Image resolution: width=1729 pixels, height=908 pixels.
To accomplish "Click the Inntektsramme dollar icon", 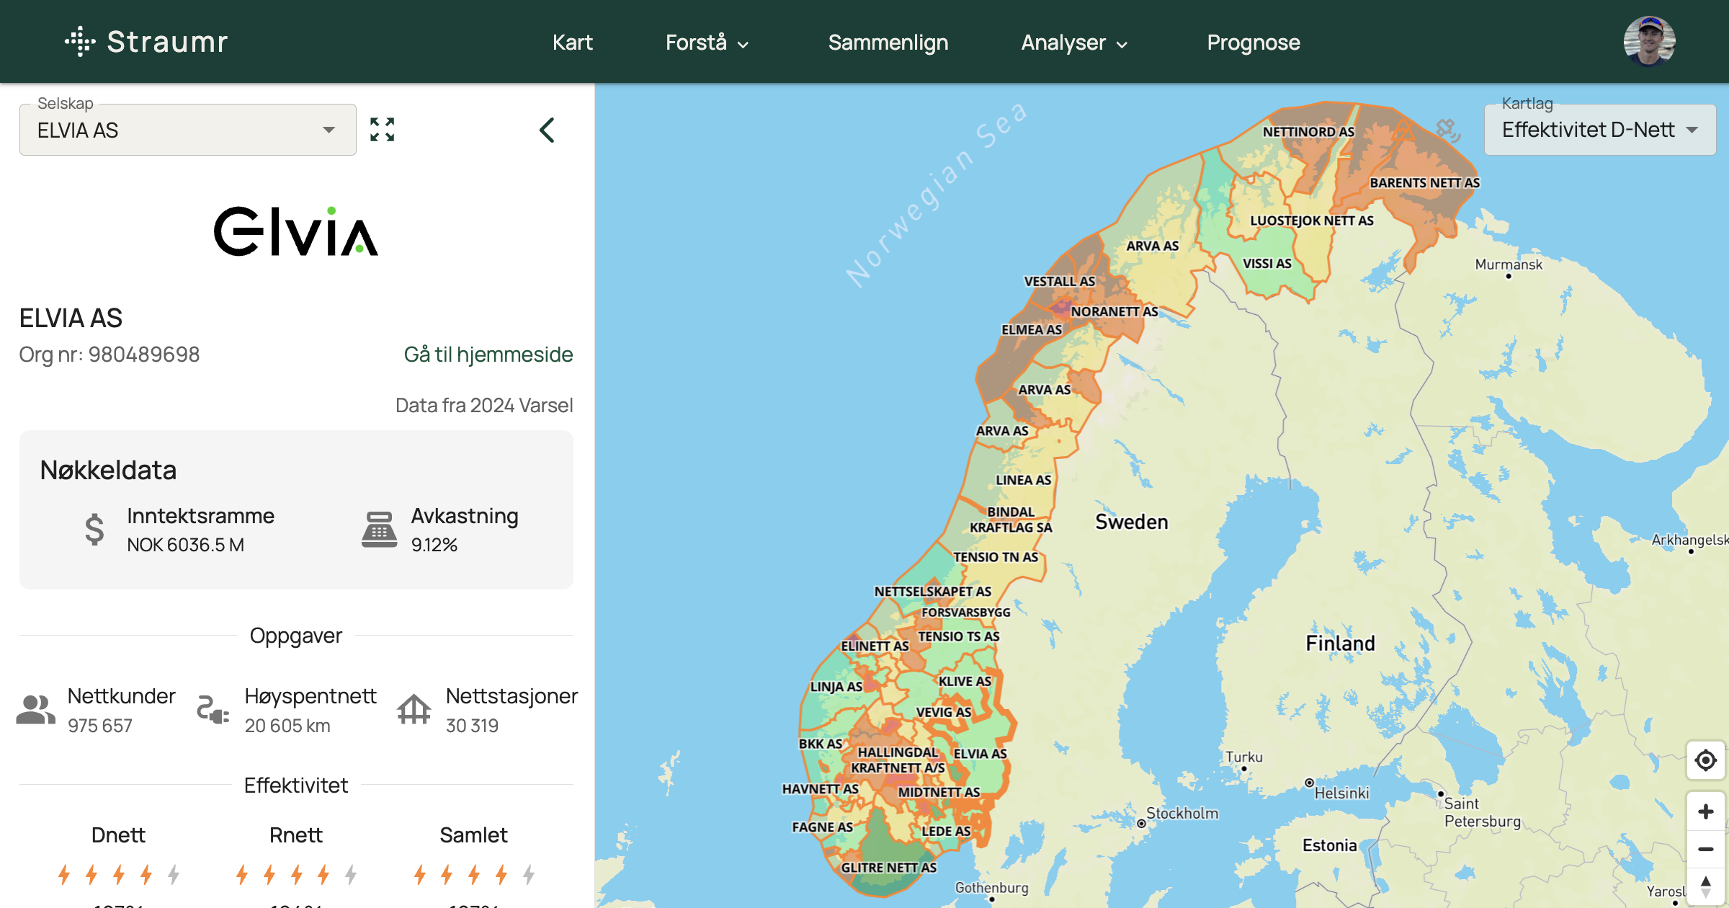I will click(x=94, y=530).
